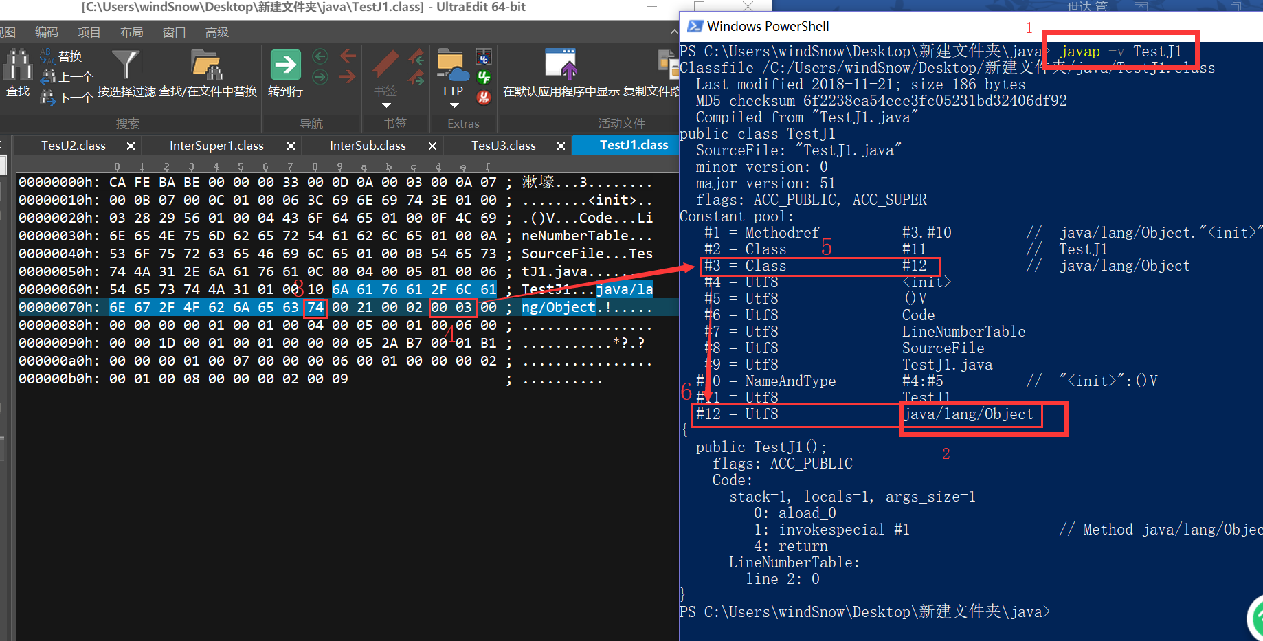Screen dimensions: 1263x641
Task: Switch to the InterSub.class tab
Action: click(368, 146)
